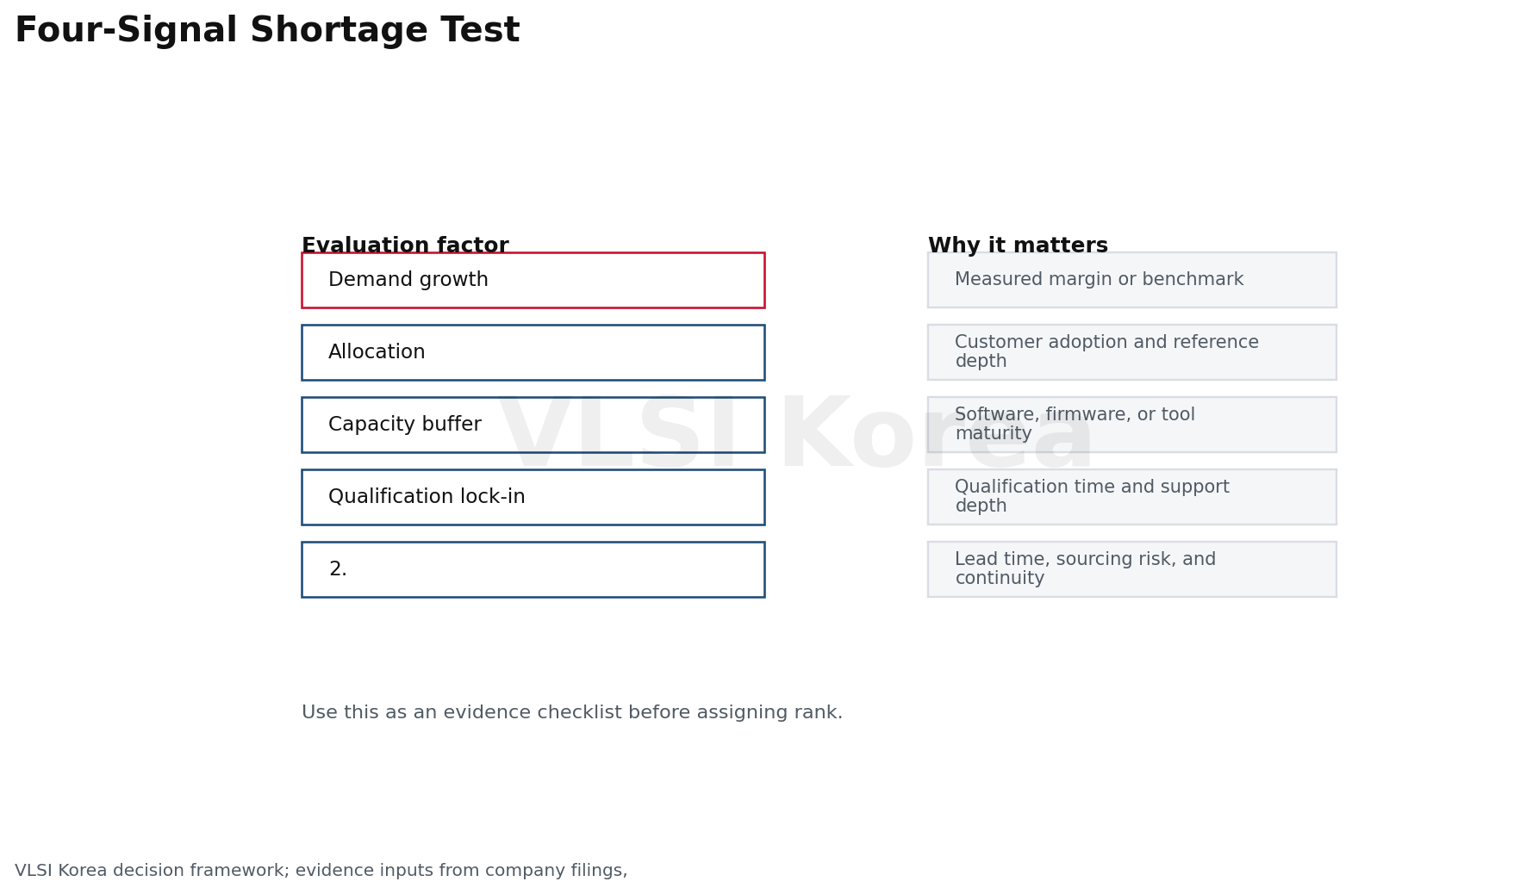Screen dimensions: 1514x894
Task: Click the evidence checklist note text
Action: [x=572, y=713]
